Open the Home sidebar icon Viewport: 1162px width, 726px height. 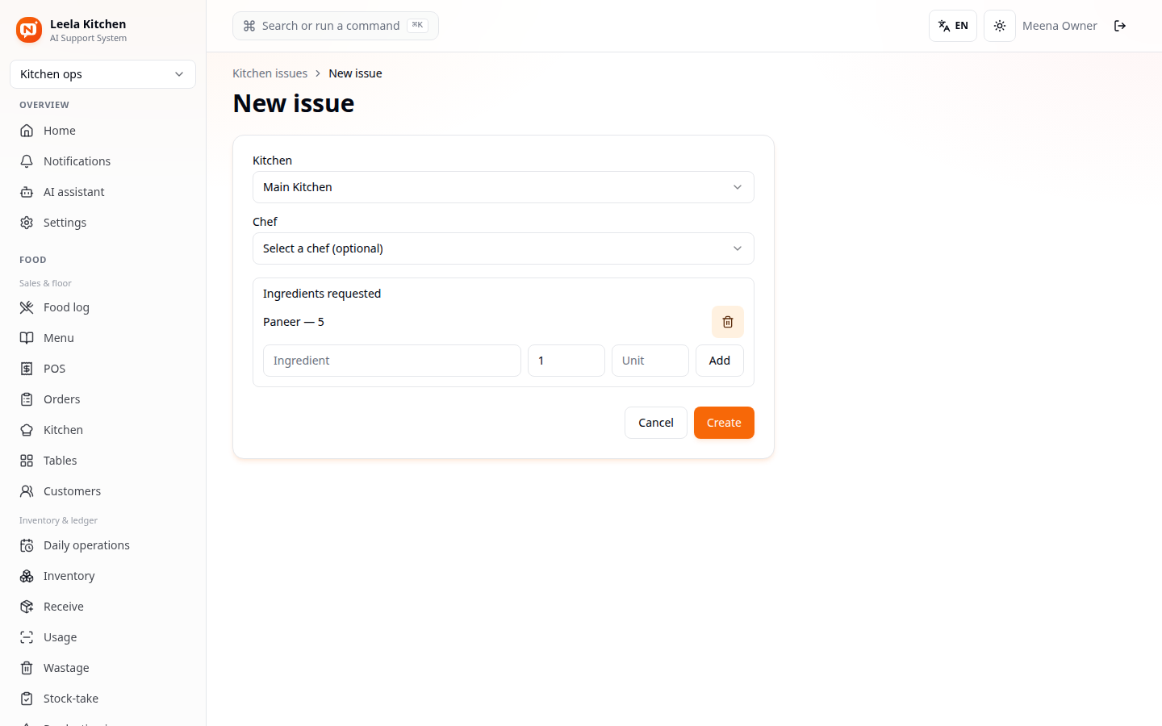pos(27,131)
